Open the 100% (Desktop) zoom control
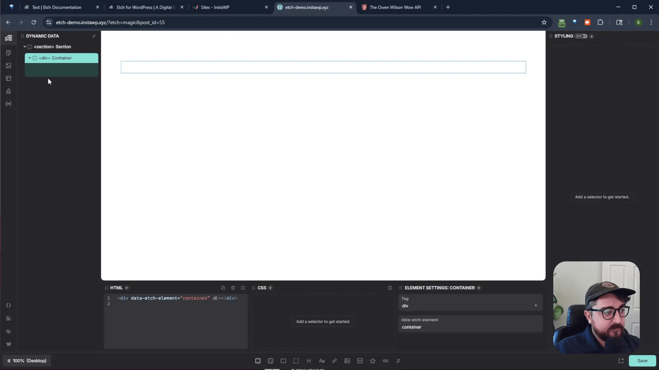 coord(27,361)
